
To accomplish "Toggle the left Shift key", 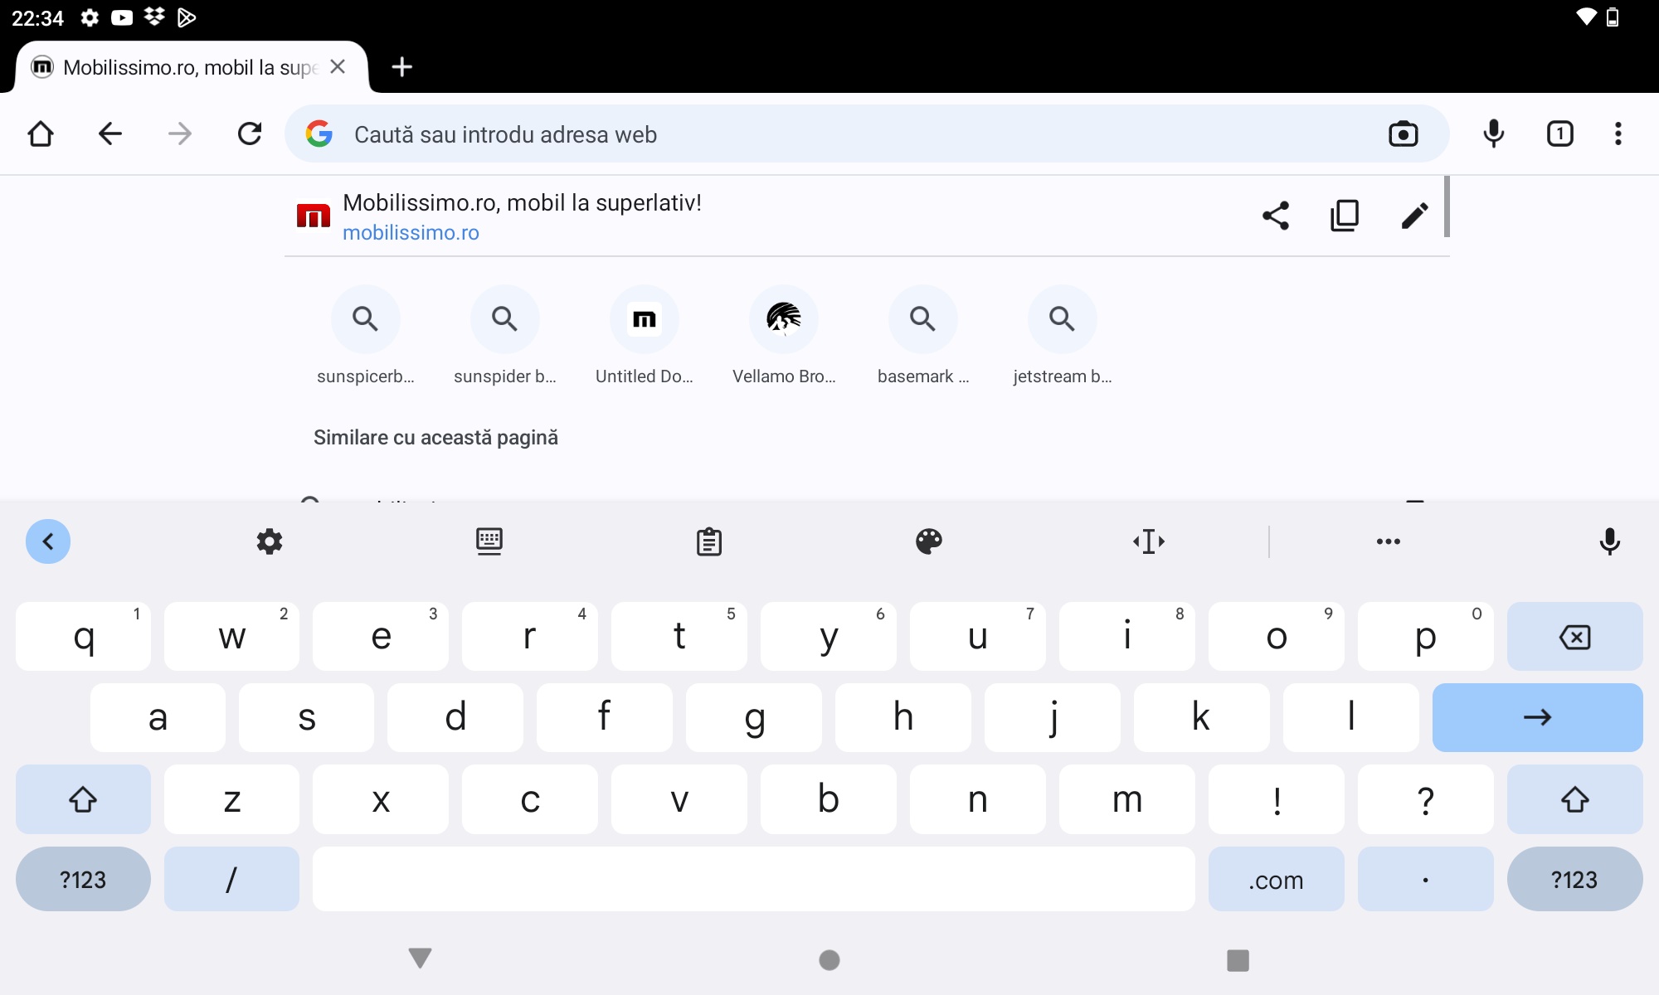I will [x=83, y=799].
